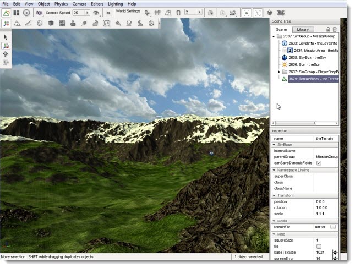
Task: Click the Play Game button in toolbar
Action: coord(26,12)
